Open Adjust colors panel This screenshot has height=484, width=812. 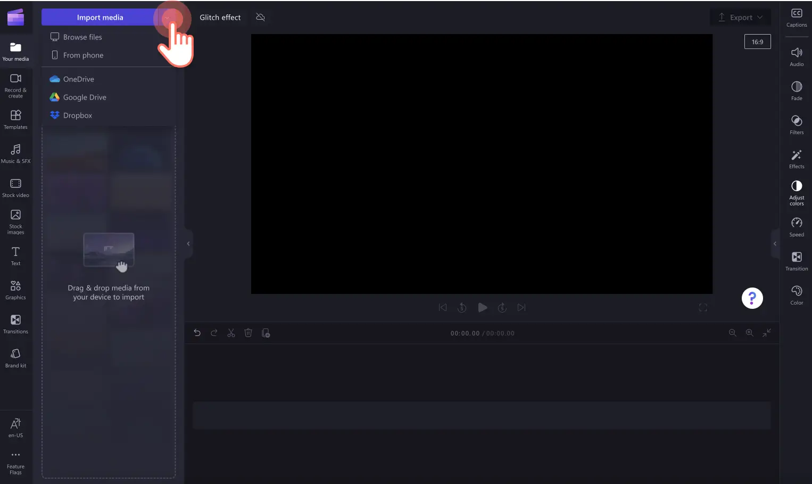pos(797,193)
